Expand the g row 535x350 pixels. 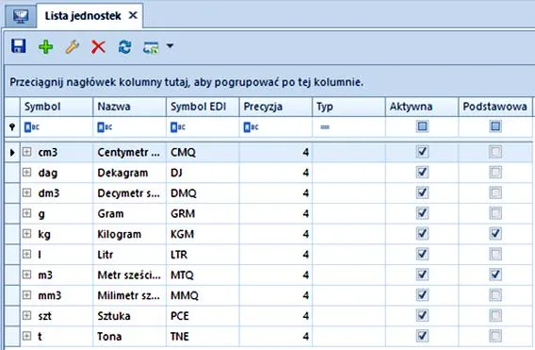[27, 213]
